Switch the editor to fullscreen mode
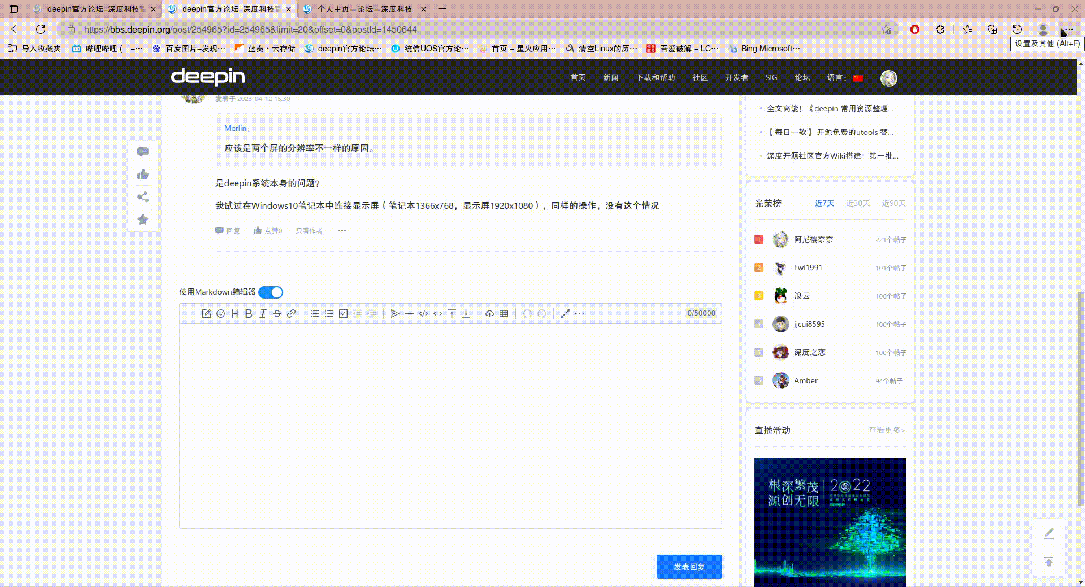Screen dimensions: 1085x587 coord(565,314)
